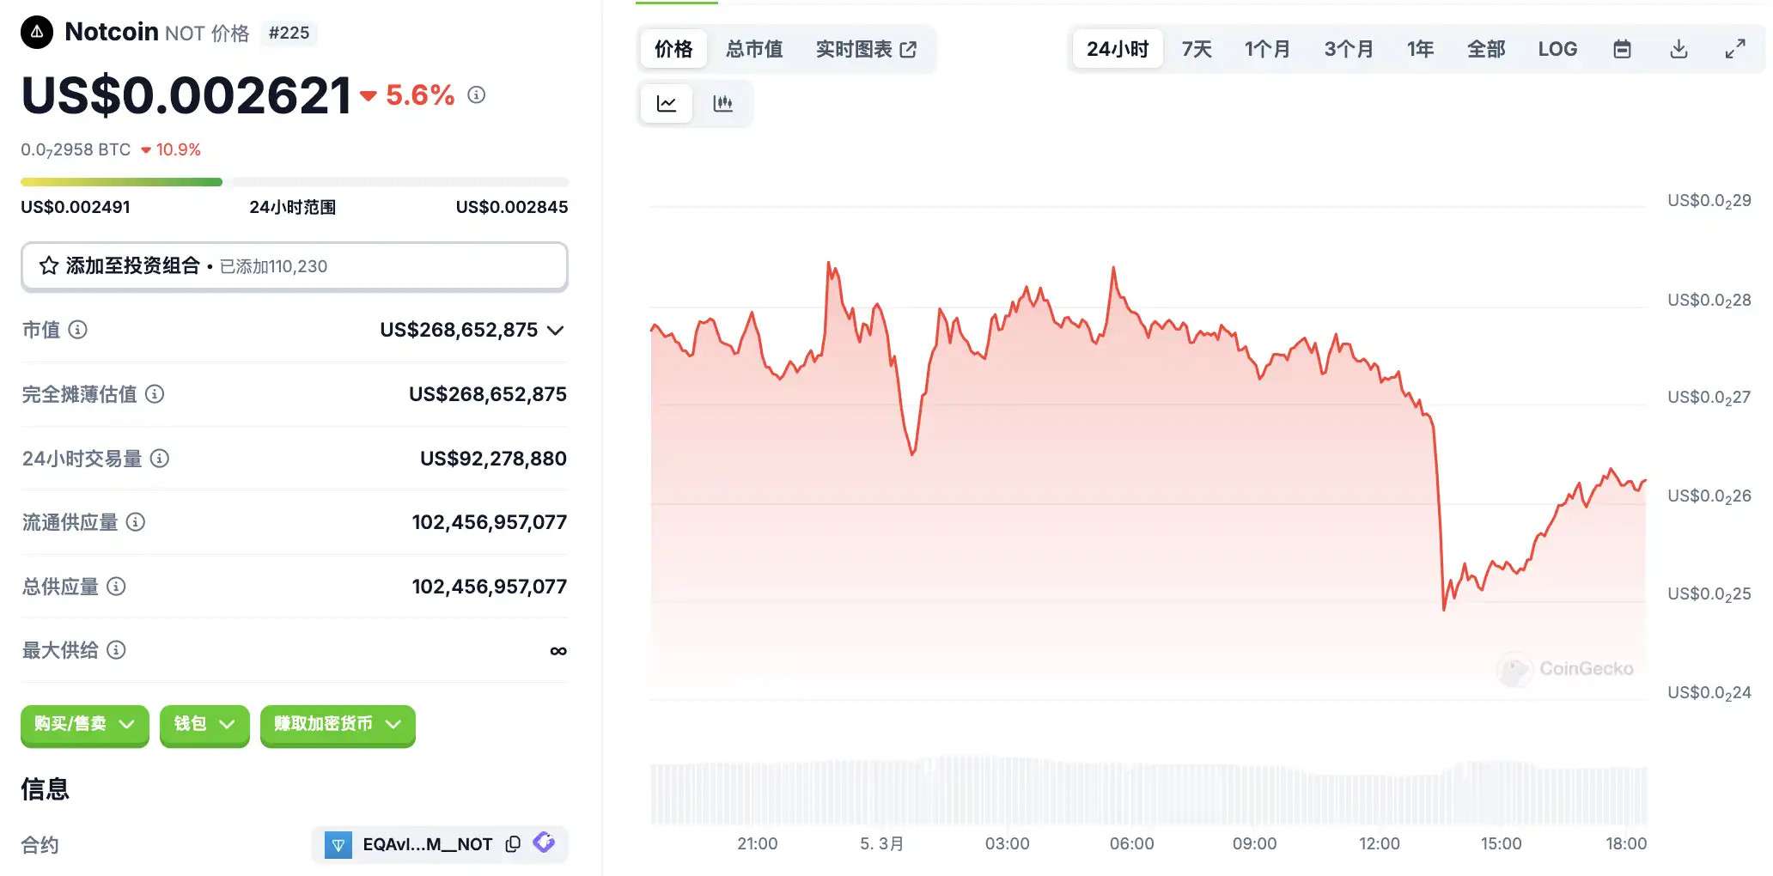Viewport: 1773px width, 876px height.
Task: Click 添加至投资组合 button
Action: [295, 266]
